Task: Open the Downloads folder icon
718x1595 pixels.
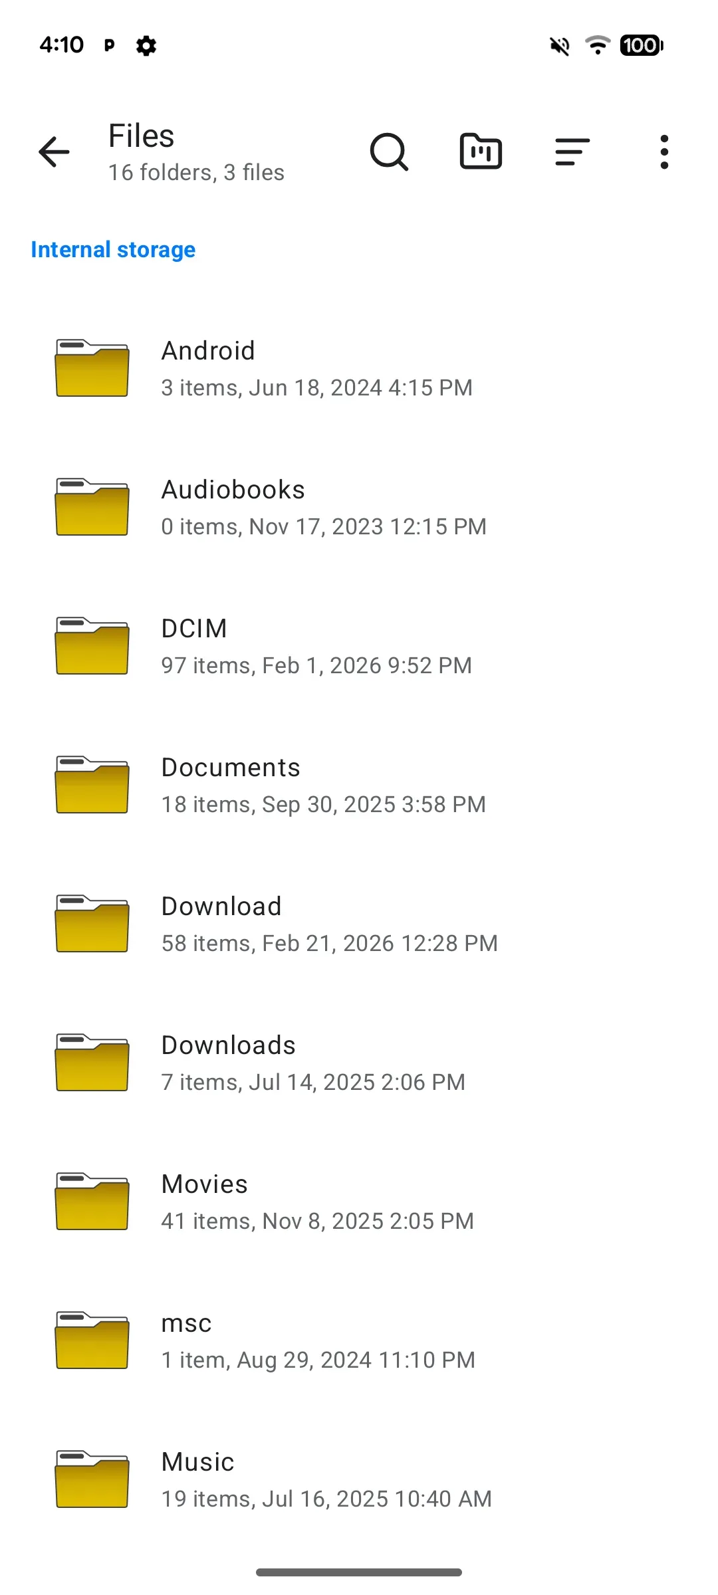Action: click(x=92, y=1062)
